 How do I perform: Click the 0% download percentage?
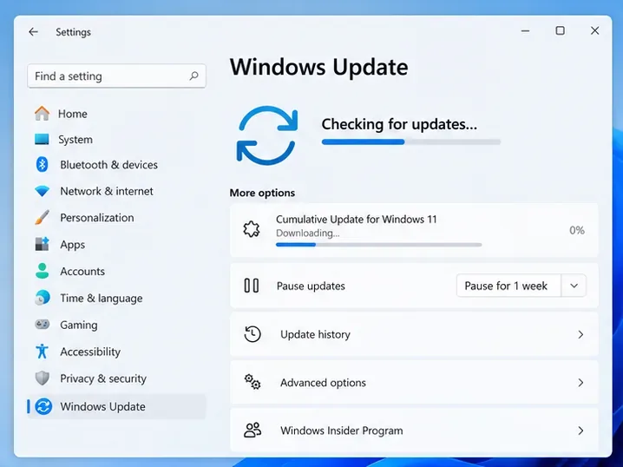(x=577, y=230)
